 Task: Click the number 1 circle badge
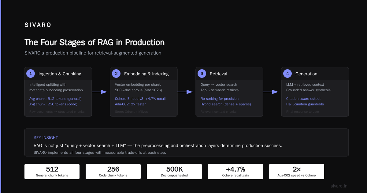[31, 74]
